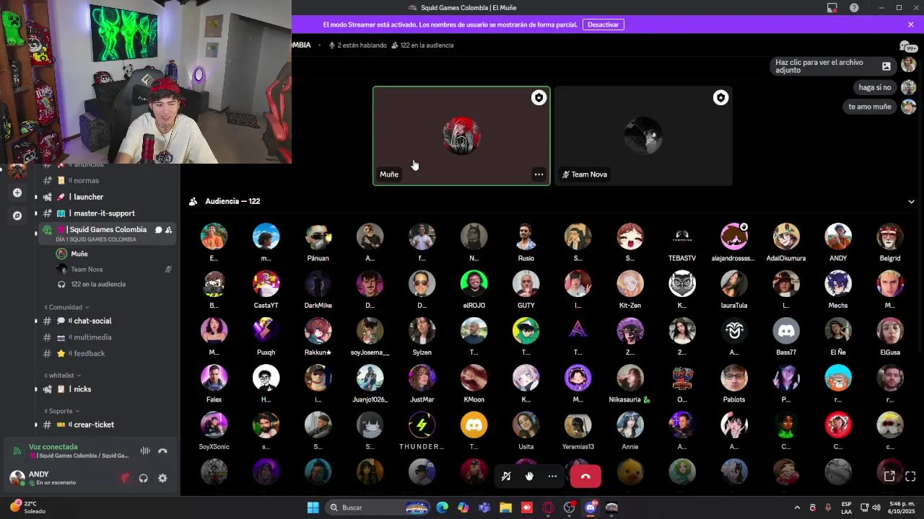Toggle microphone mute in user panel
This screenshot has height=519, width=924.
125,478
